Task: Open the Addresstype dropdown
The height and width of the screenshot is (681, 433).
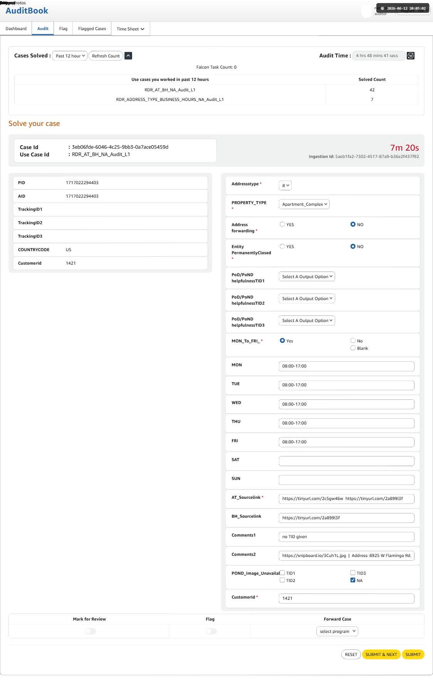Action: coord(285,186)
